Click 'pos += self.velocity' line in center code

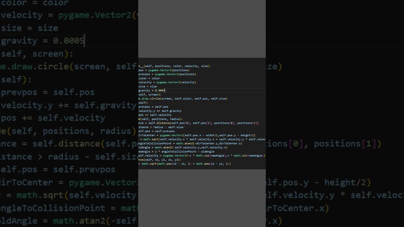click(x=155, y=115)
